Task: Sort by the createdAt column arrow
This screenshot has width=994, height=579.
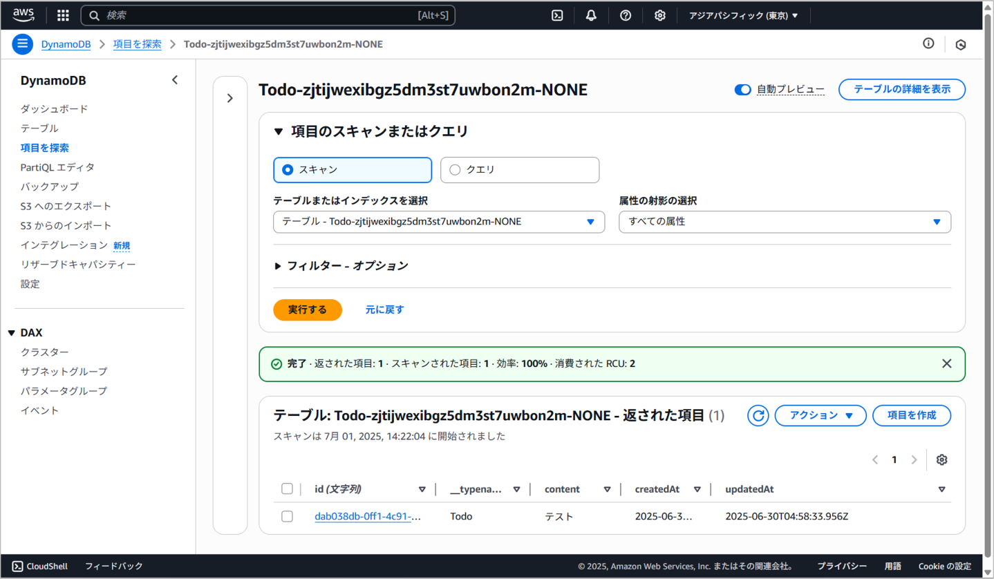Action: click(697, 489)
